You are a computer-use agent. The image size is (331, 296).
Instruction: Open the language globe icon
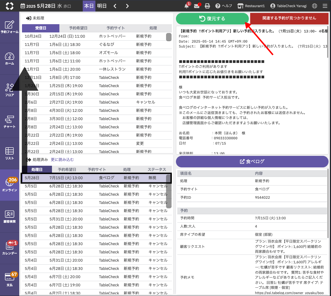(x=315, y=6)
